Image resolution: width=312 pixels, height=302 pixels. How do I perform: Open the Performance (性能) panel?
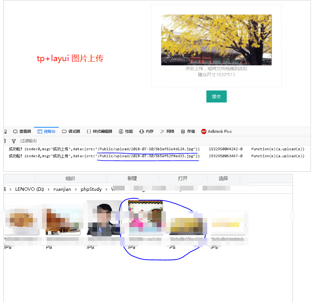(126, 131)
